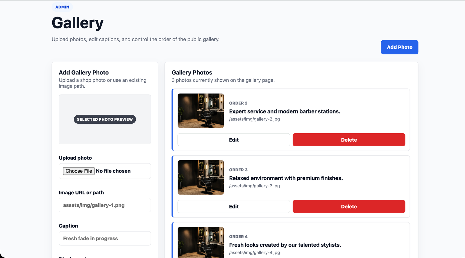
Task: Select the ADMIN badge label
Action: pyautogui.click(x=62, y=7)
